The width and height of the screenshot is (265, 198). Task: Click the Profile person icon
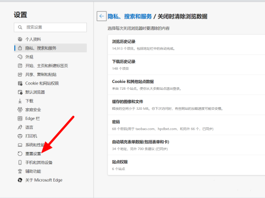coord(20,39)
